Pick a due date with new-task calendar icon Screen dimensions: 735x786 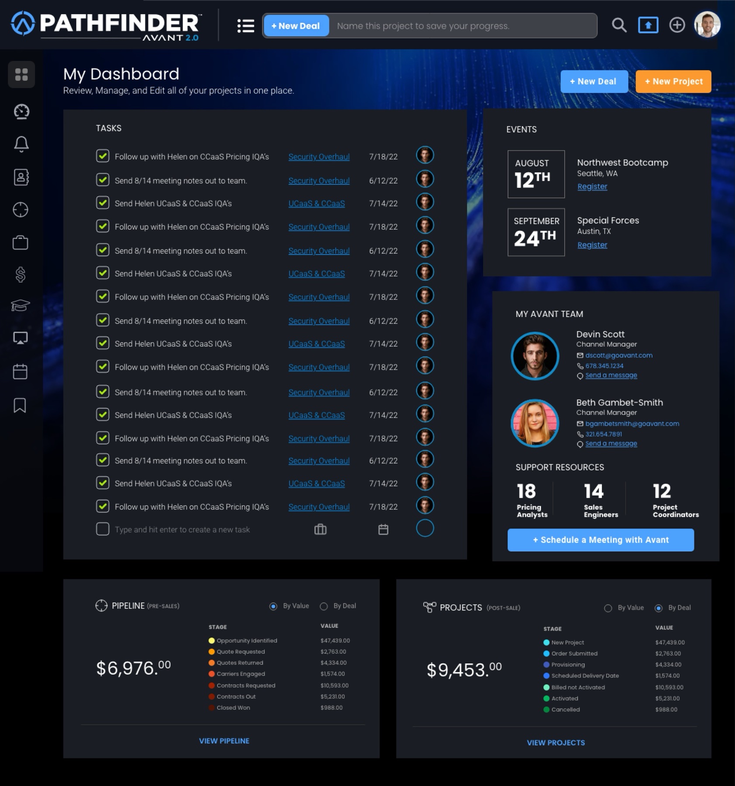coord(383,529)
